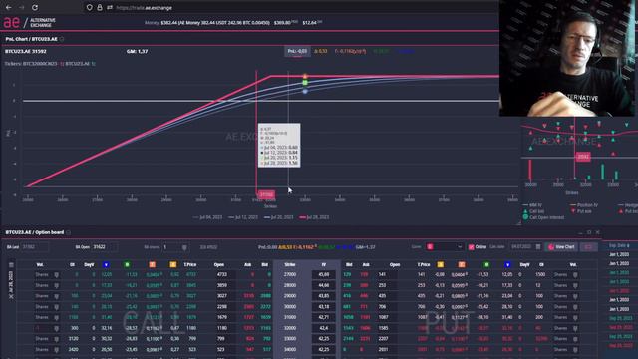Screen dimensions: 638x359
Task: Open the Color dropdown in option board toolbar
Action: [445, 247]
